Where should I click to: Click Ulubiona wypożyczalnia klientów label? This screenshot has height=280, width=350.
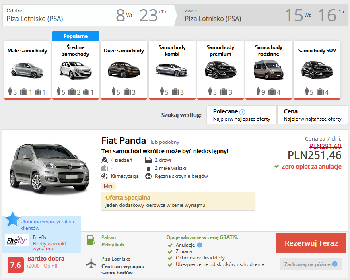point(47,224)
